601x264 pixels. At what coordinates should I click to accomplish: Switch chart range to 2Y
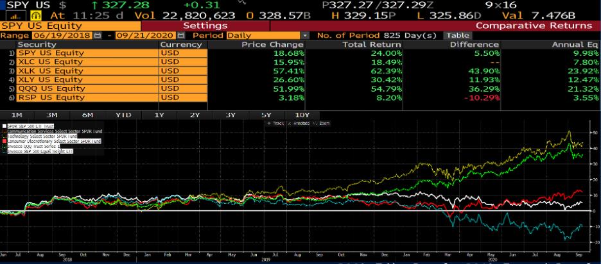click(x=195, y=115)
